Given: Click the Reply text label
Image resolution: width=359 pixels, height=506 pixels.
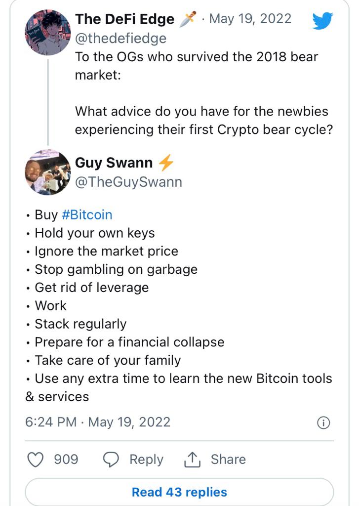Looking at the screenshot, I should click(x=146, y=460).
